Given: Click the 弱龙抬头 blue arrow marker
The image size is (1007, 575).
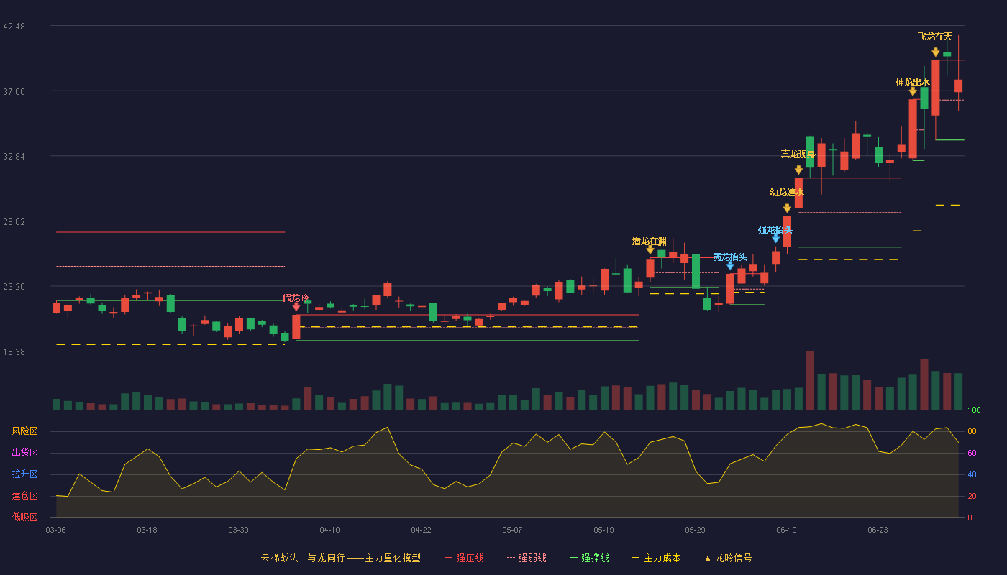Looking at the screenshot, I should (x=730, y=266).
